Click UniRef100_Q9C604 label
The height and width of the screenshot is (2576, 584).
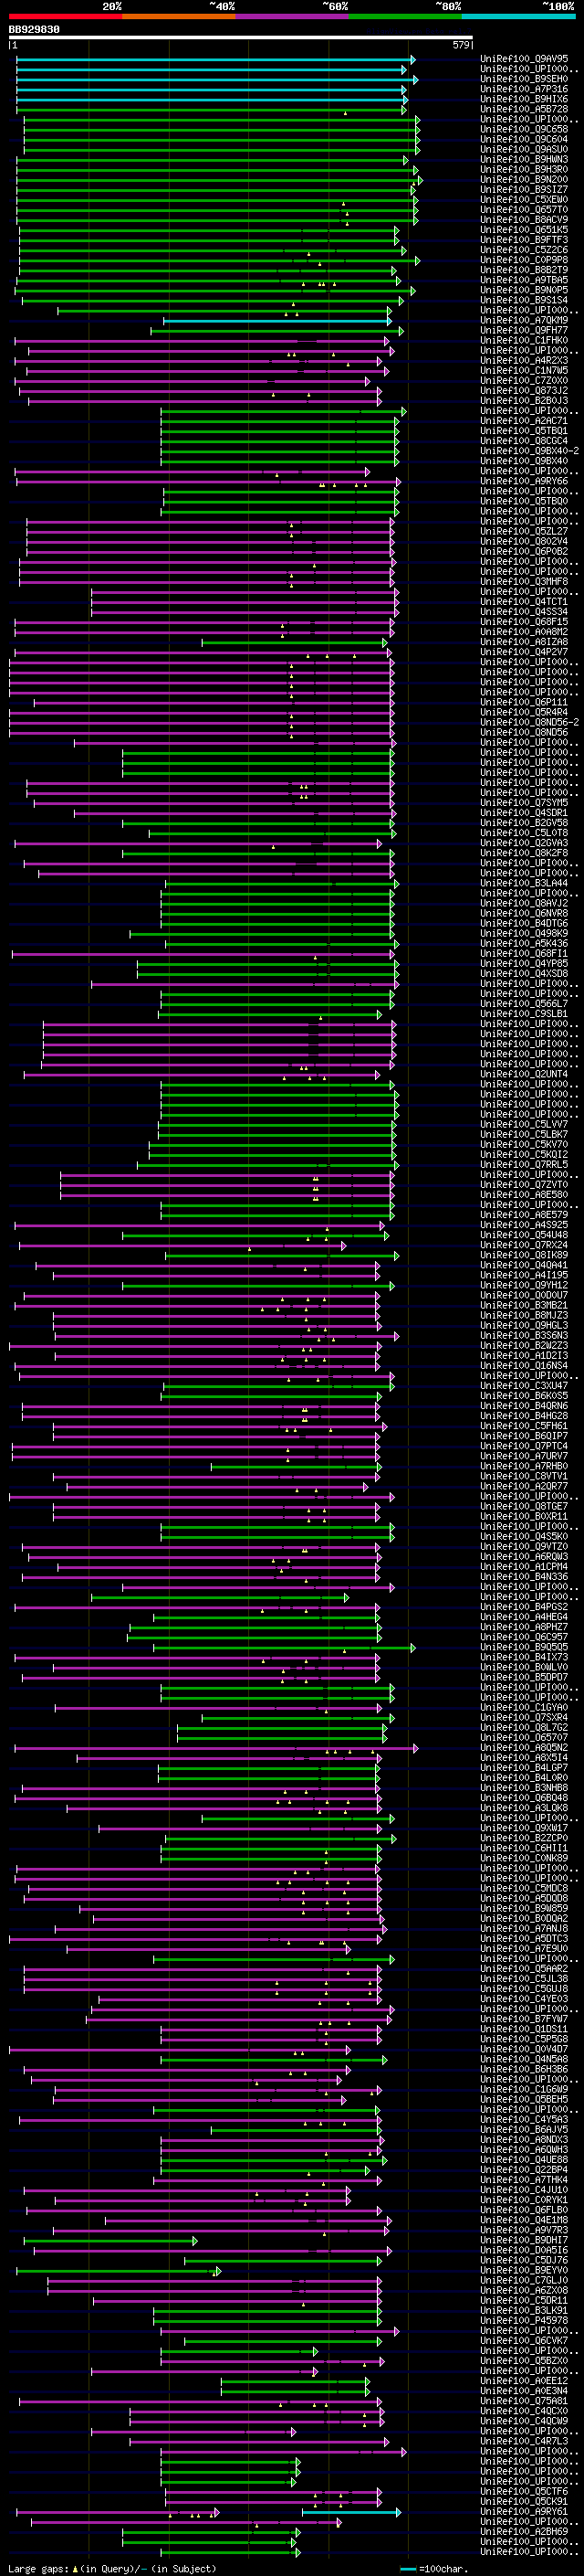[x=524, y=139]
